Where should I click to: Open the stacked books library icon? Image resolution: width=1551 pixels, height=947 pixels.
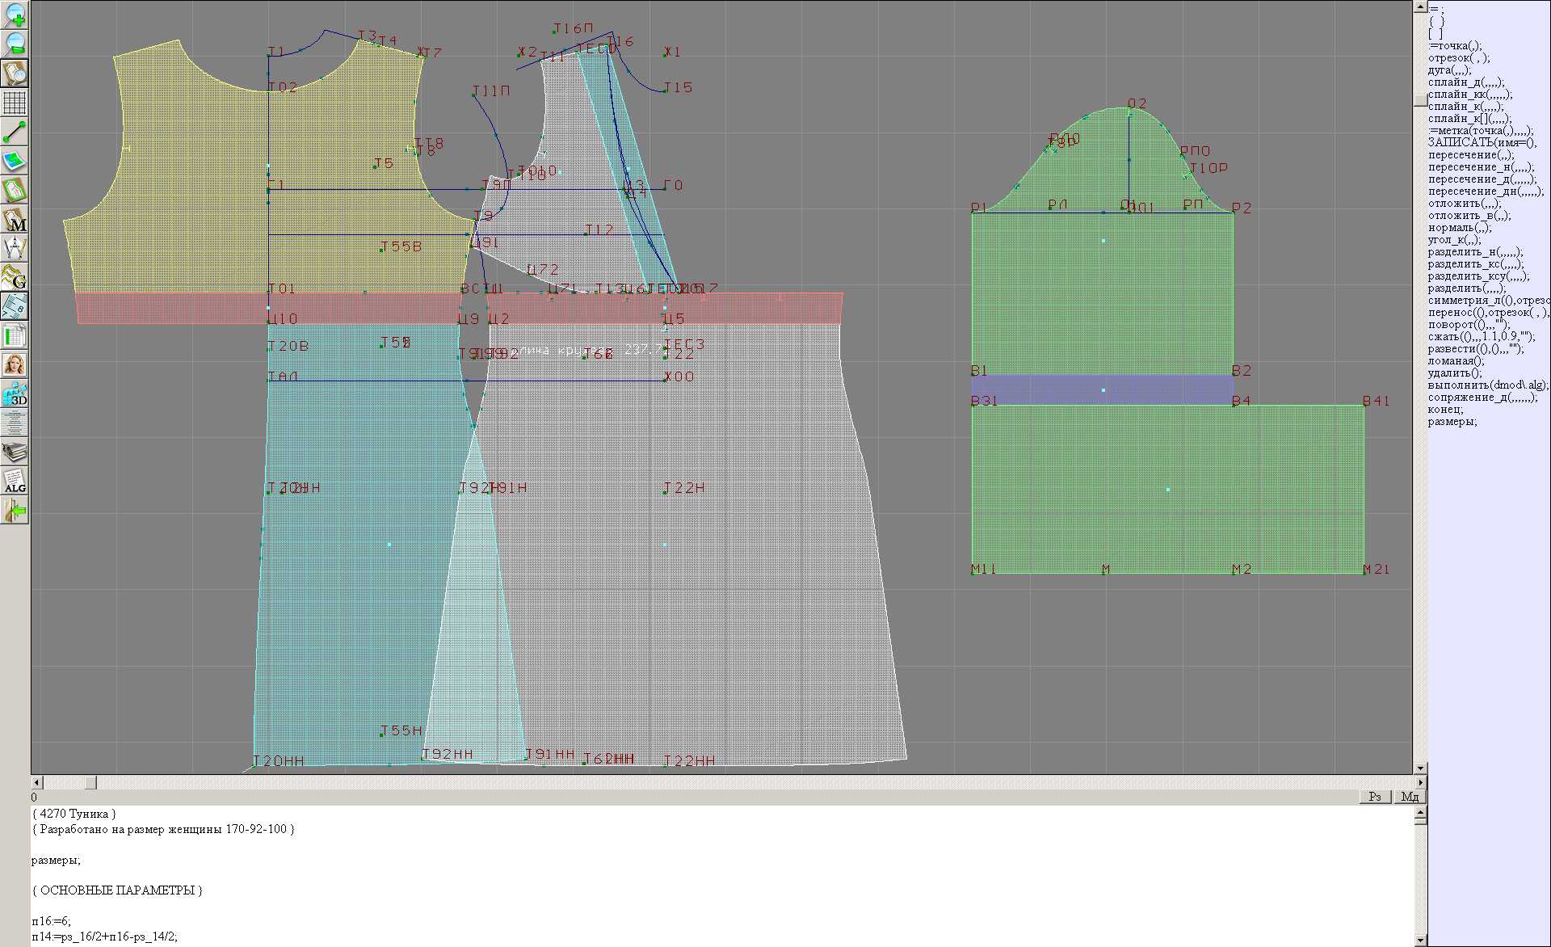coord(15,452)
